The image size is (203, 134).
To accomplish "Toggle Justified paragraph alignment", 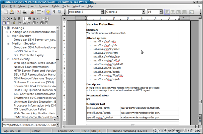I will (184, 12).
